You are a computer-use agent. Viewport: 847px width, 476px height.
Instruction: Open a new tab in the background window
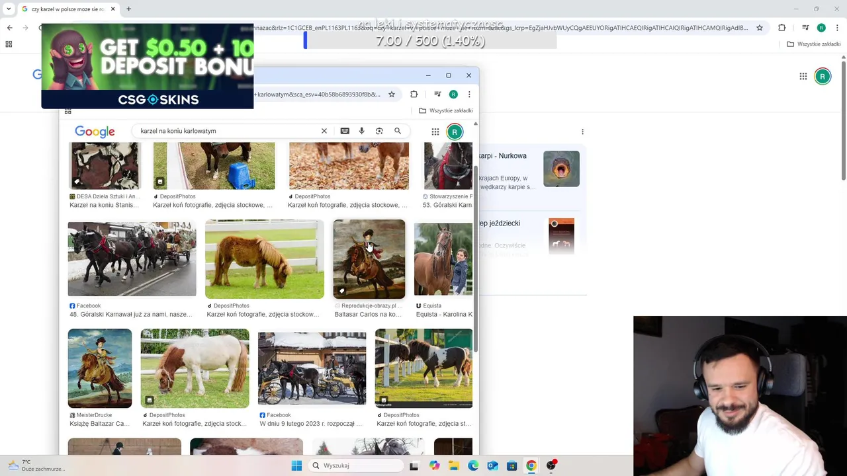click(x=129, y=9)
